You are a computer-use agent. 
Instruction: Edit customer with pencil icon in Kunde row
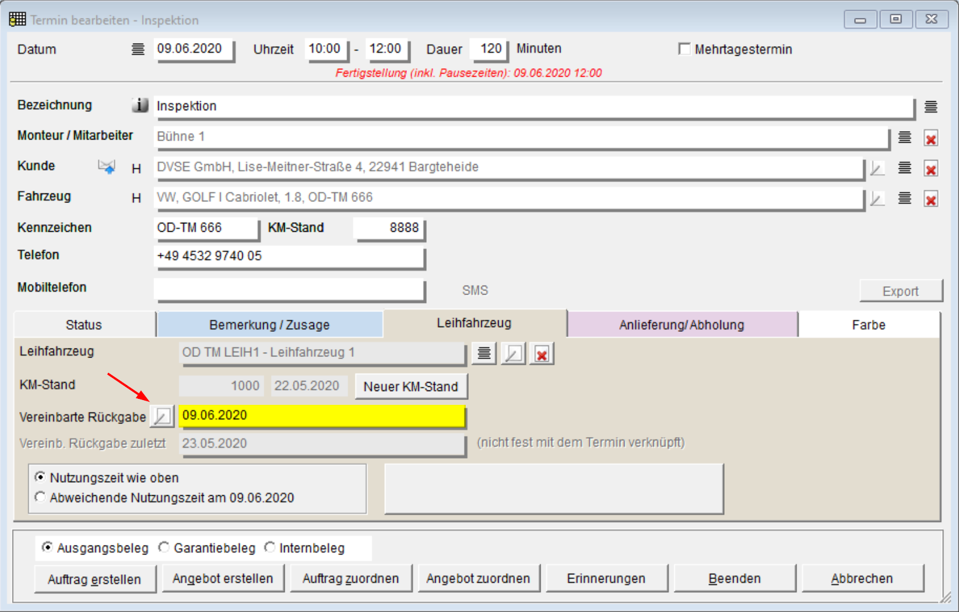tap(877, 168)
